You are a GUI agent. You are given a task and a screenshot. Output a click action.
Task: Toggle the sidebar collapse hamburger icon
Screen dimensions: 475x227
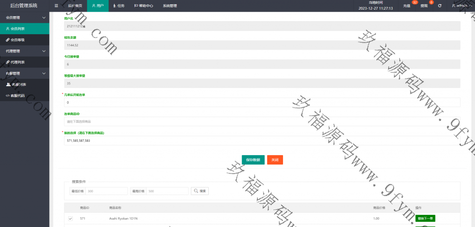(x=56, y=6)
